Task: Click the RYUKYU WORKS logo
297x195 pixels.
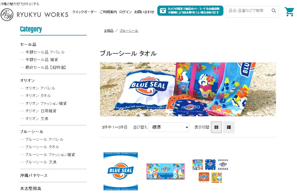Action: (x=34, y=15)
